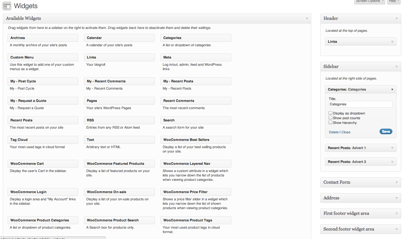Open the Screen Options tab
The image size is (405, 239).
click(x=369, y=2)
